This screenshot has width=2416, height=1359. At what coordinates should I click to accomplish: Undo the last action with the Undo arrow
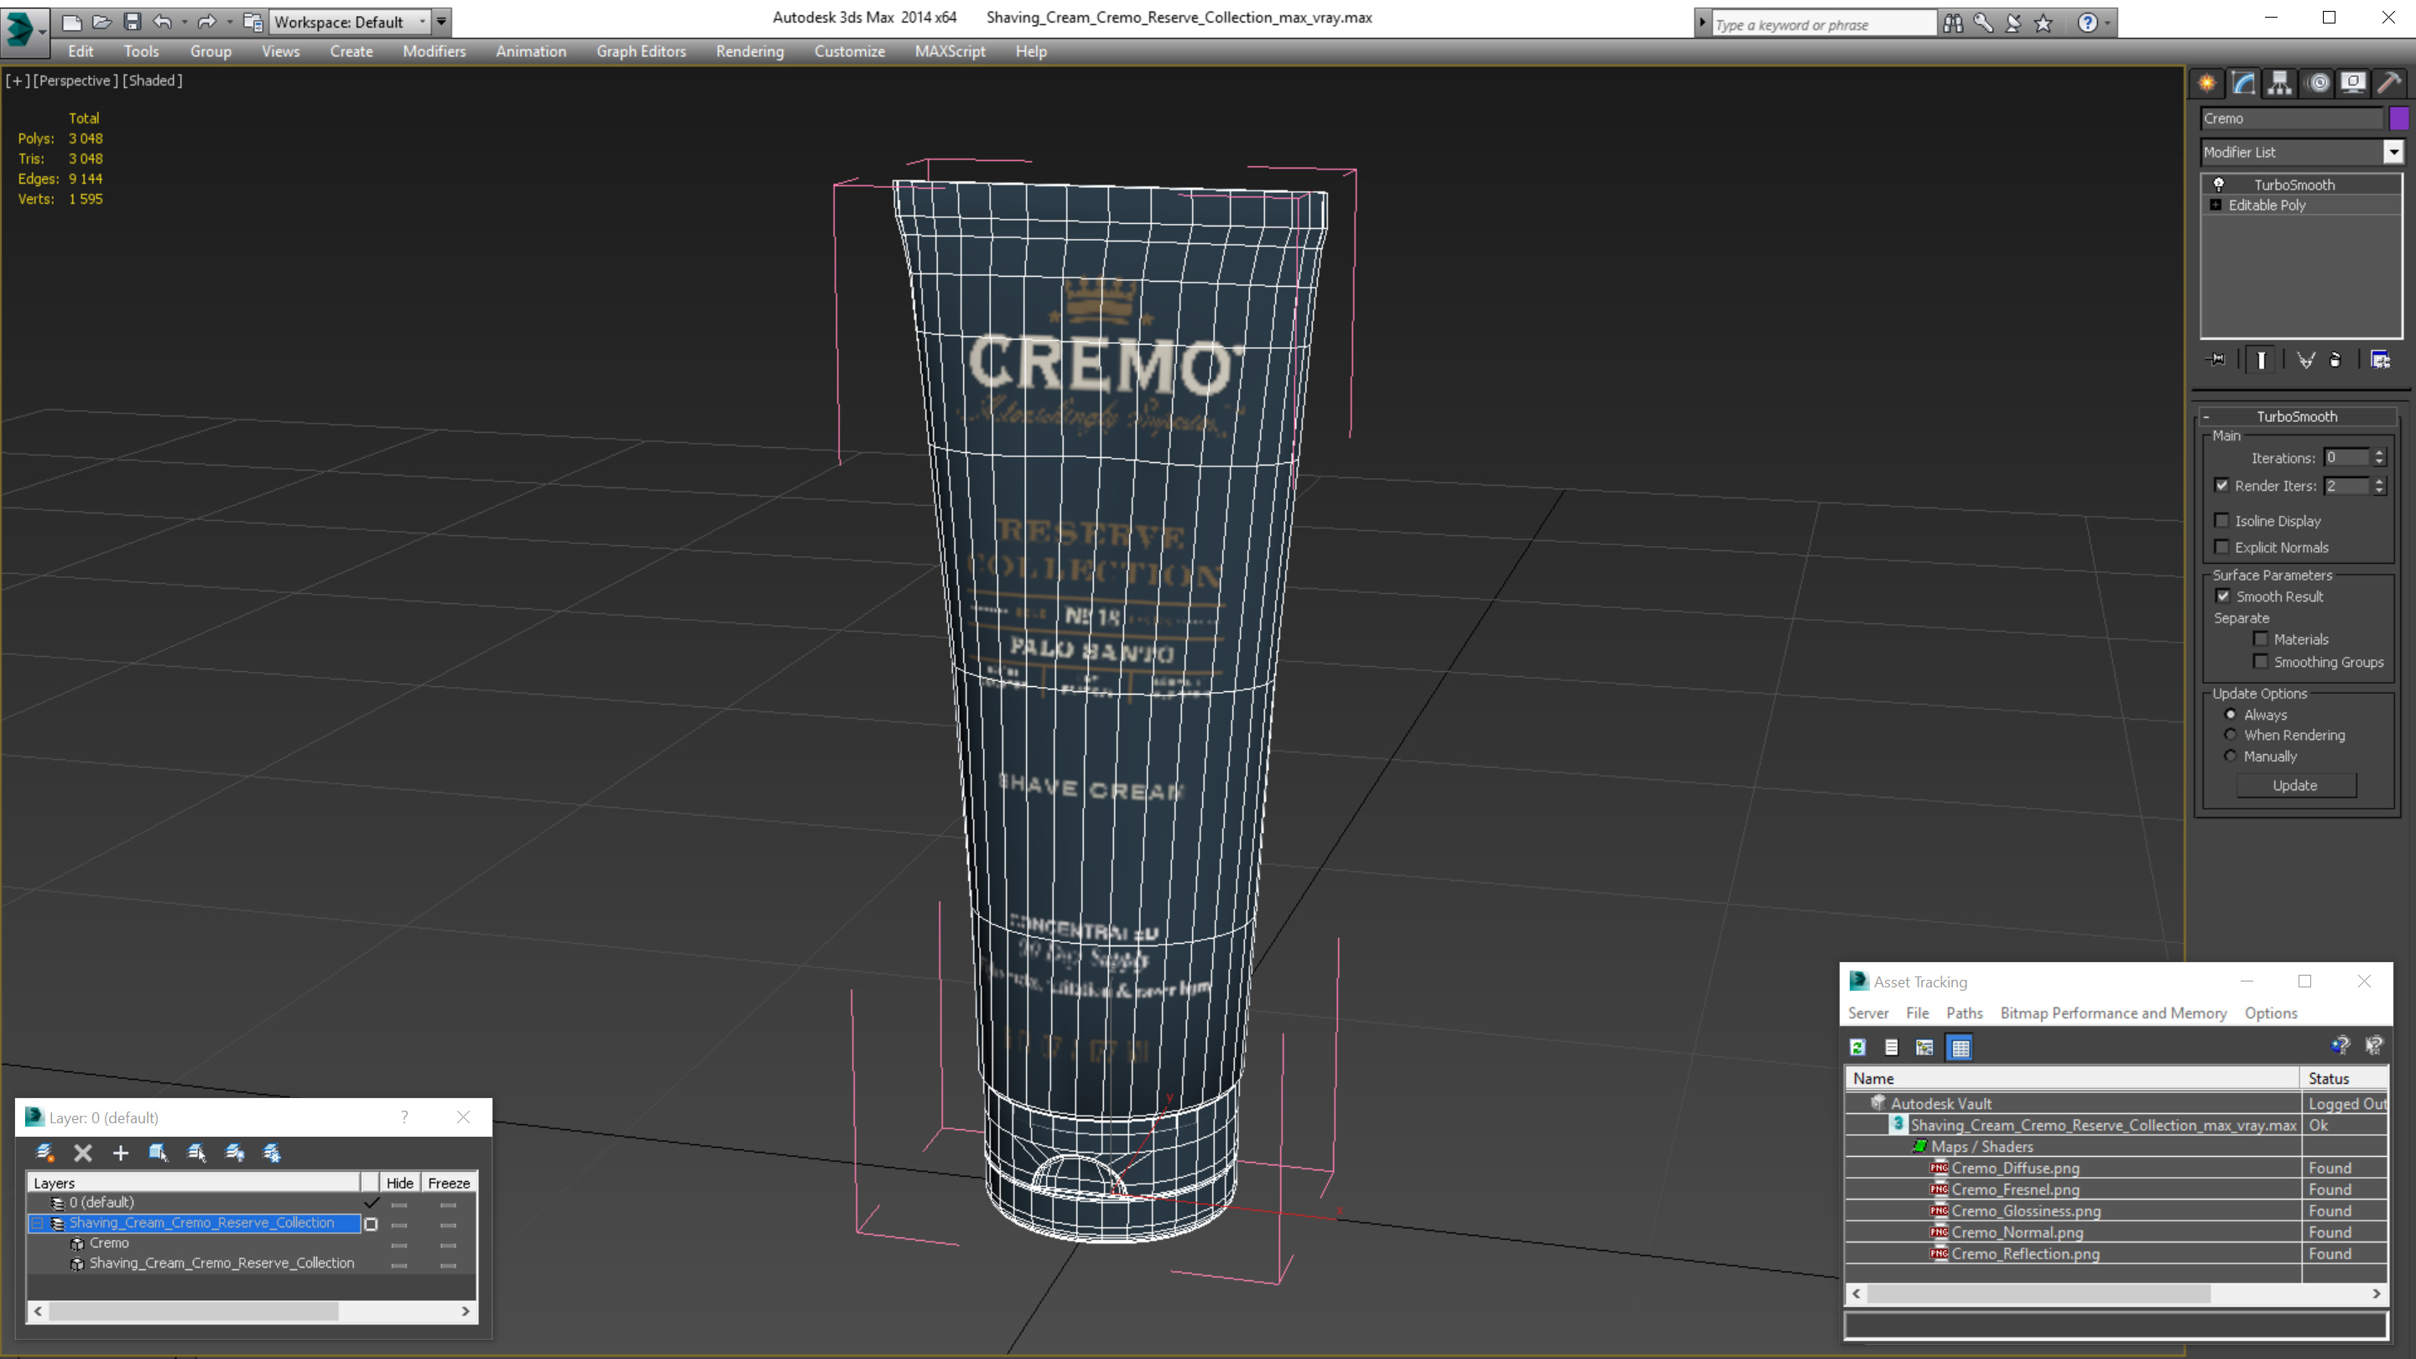click(162, 22)
